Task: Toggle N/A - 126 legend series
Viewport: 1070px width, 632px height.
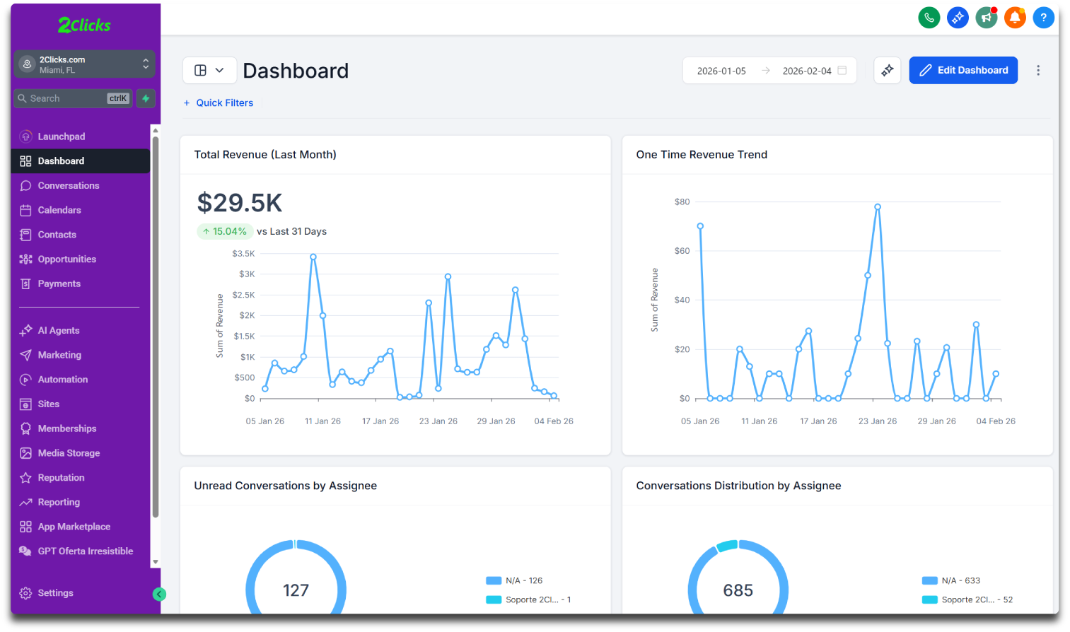Action: click(x=523, y=580)
